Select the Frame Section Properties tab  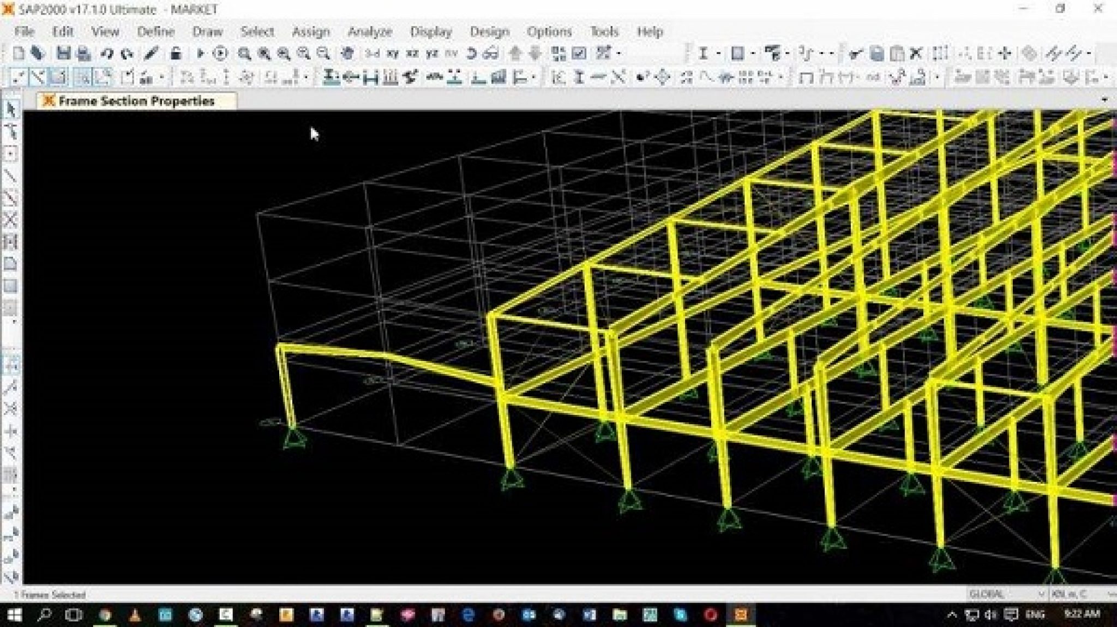[136, 101]
